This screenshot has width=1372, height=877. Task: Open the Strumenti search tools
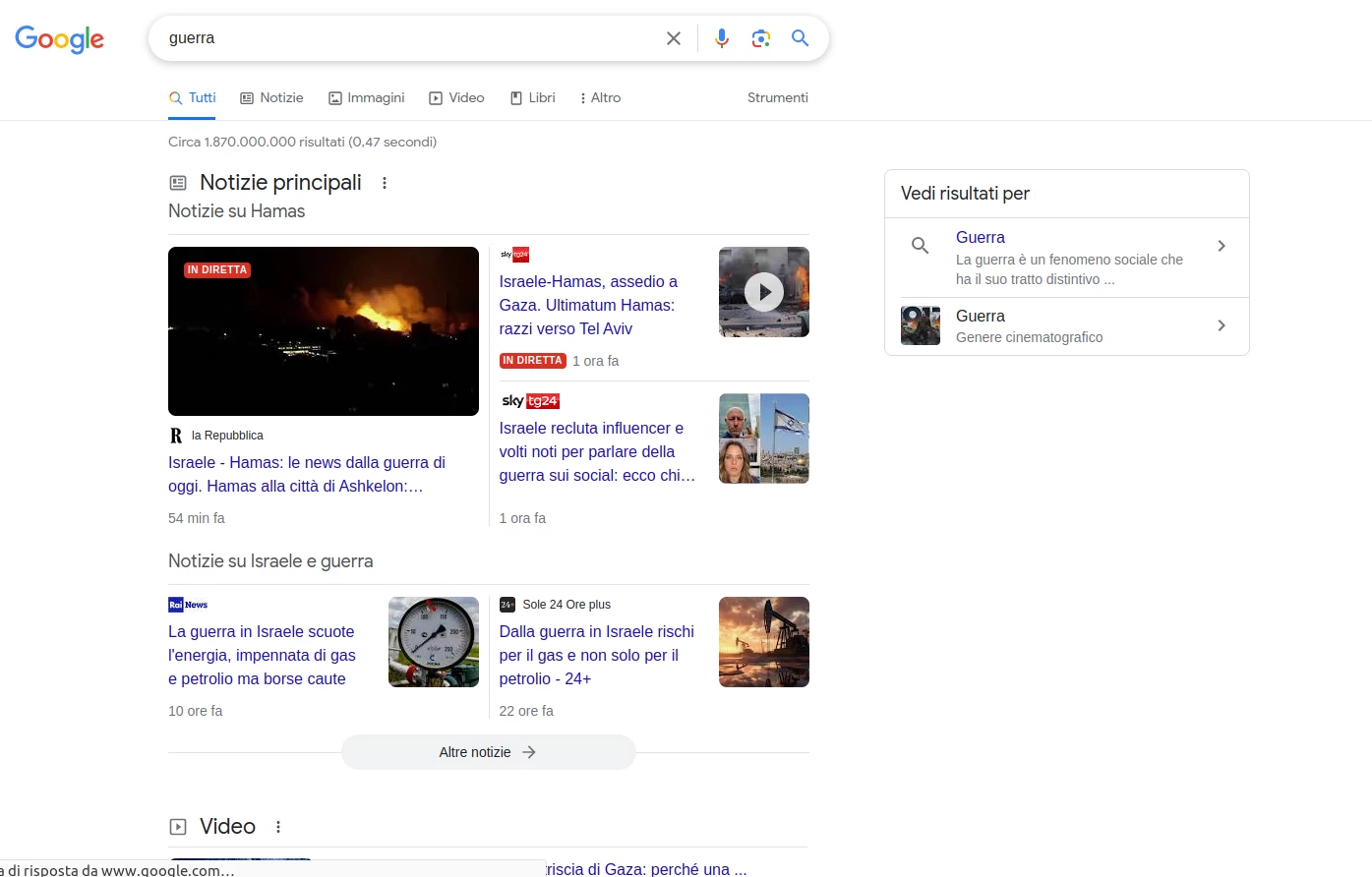[x=777, y=97]
